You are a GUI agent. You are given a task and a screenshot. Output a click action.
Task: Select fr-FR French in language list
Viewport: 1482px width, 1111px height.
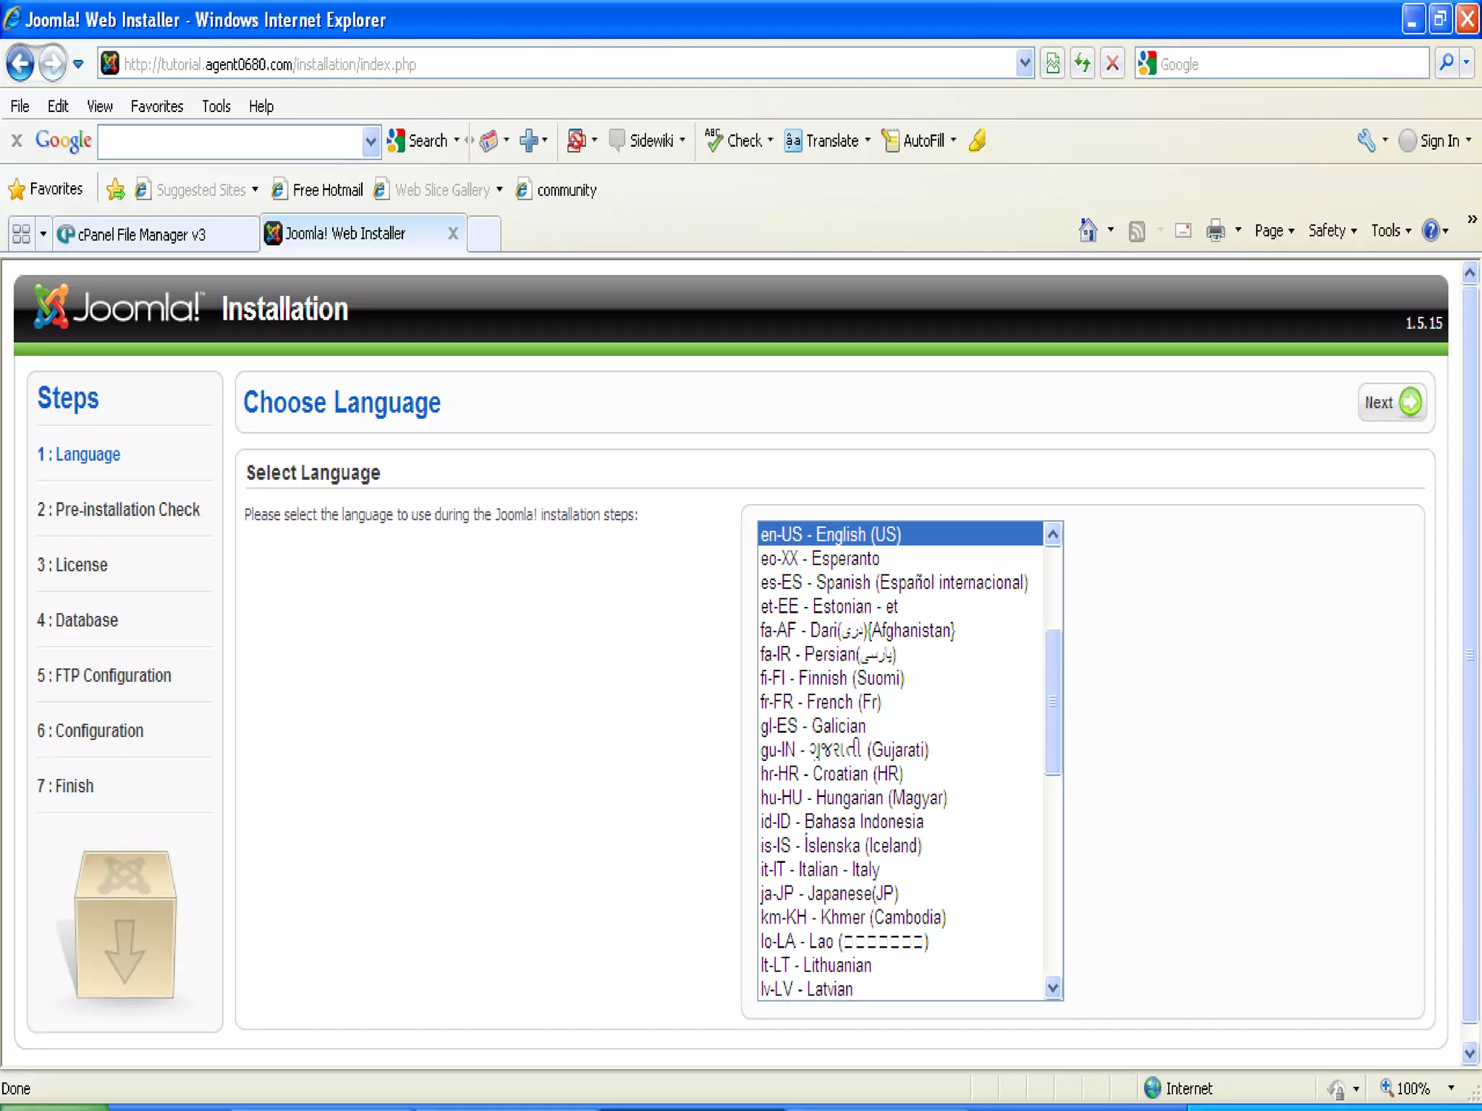click(820, 702)
